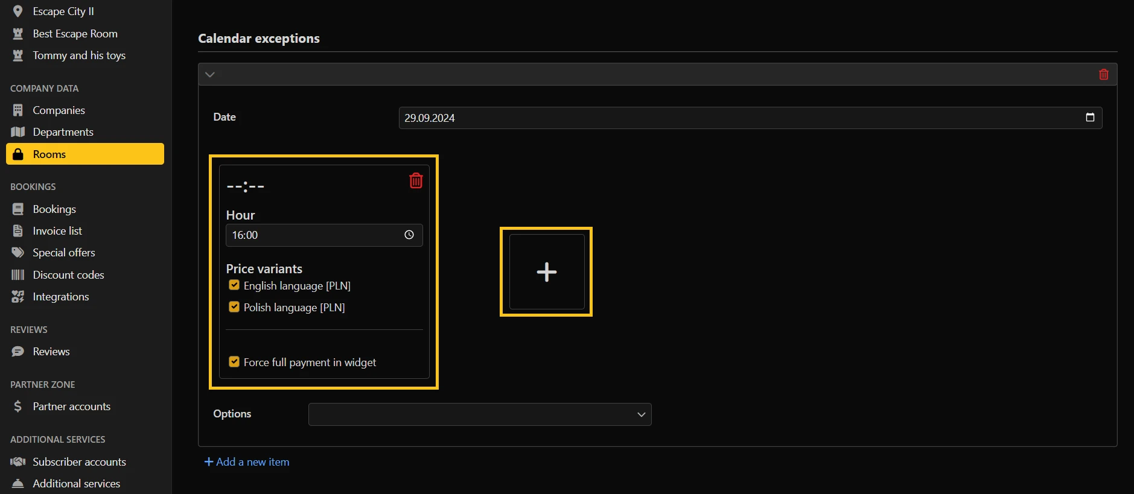The height and width of the screenshot is (494, 1134).
Task: Add a new hour slot with plus tile
Action: pos(547,272)
